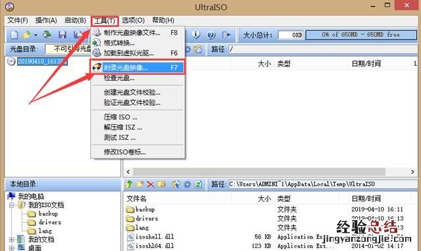The image size is (421, 251).
Task: Click the Open file folder toolbar icon
Action: click(26, 35)
